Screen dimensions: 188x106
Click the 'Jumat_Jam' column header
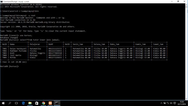click(x=158, y=44)
